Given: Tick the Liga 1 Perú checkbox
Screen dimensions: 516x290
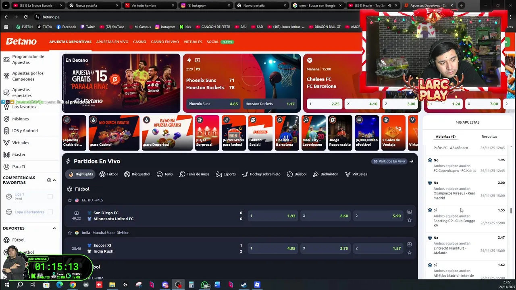Looking at the screenshot, I should pyautogui.click(x=50, y=197).
